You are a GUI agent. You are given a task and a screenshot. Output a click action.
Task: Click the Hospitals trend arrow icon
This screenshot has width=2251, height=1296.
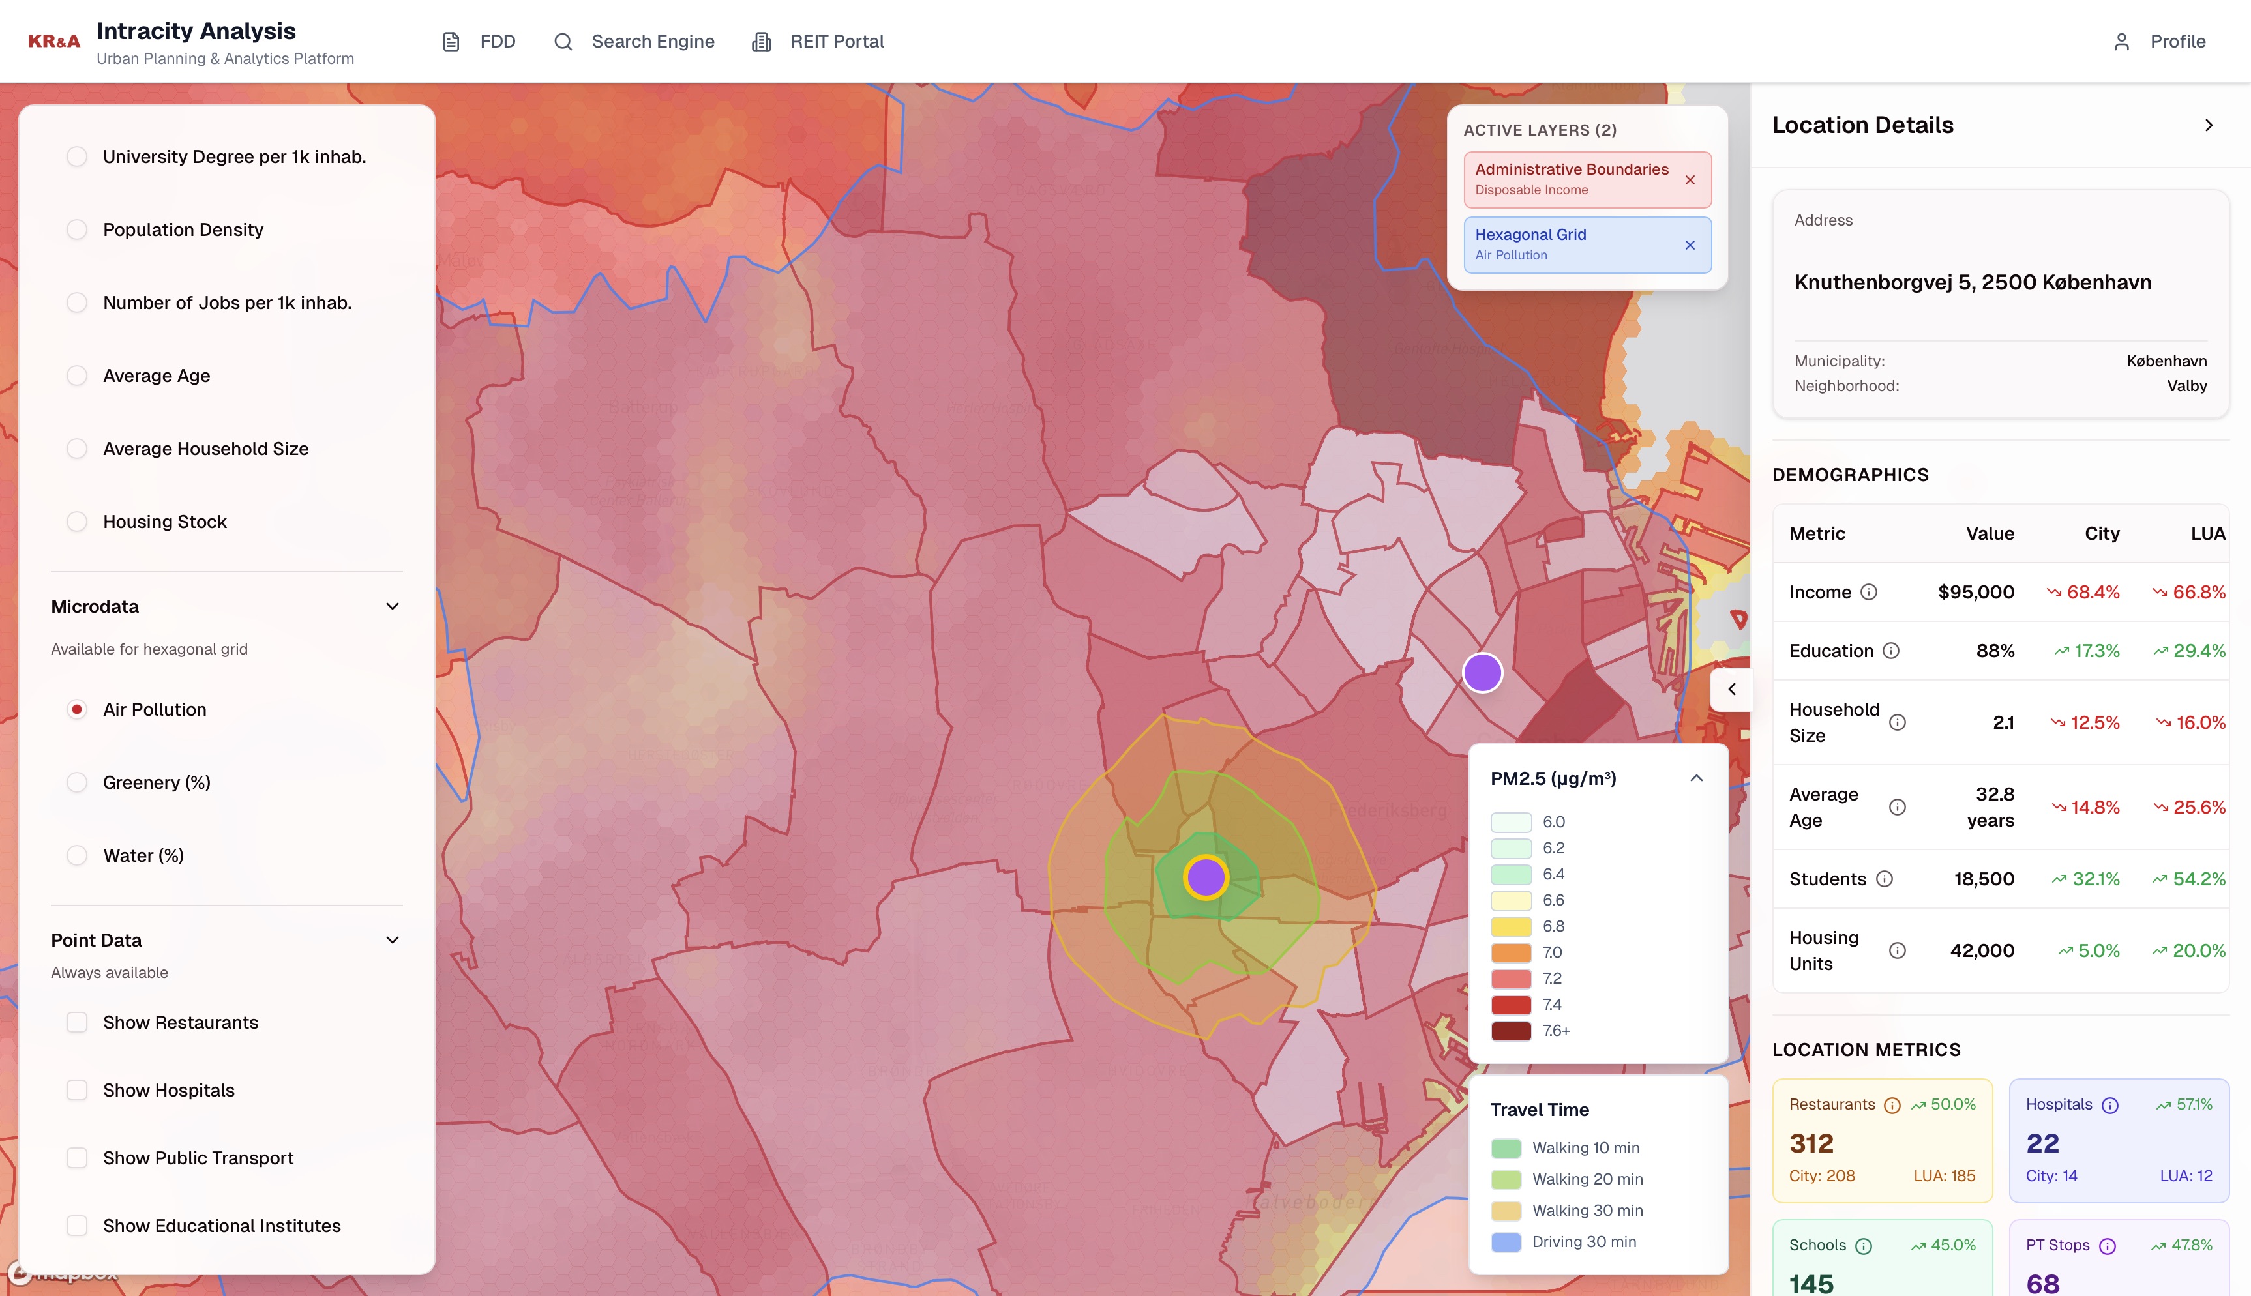click(2163, 1106)
